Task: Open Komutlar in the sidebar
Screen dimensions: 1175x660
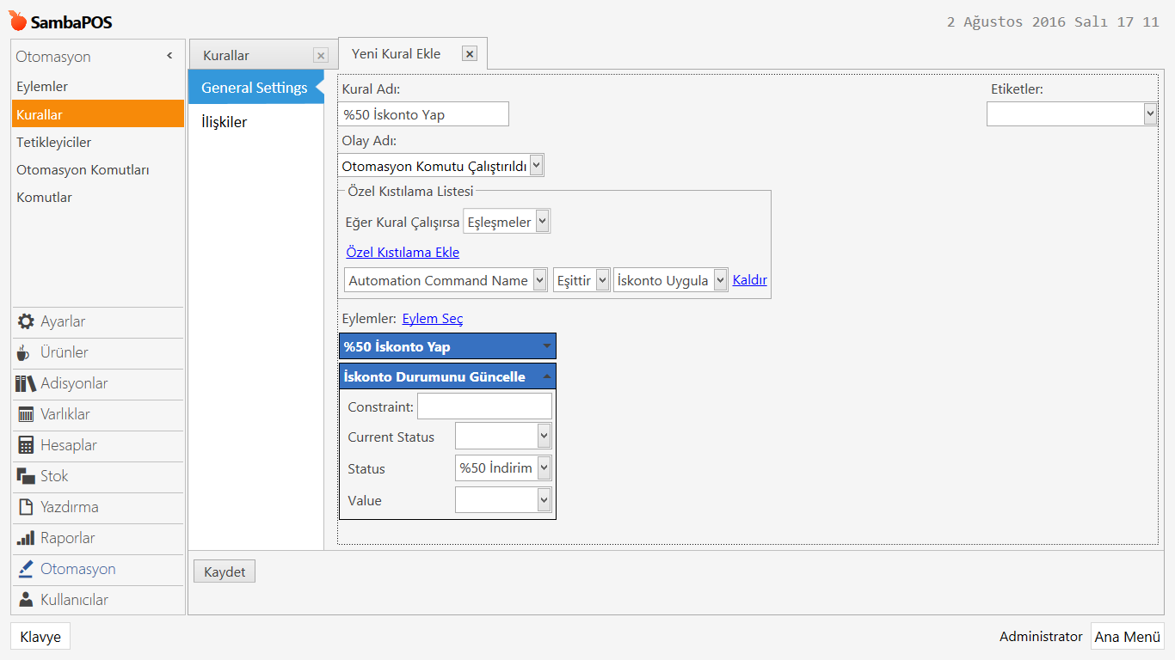Action: [98, 197]
